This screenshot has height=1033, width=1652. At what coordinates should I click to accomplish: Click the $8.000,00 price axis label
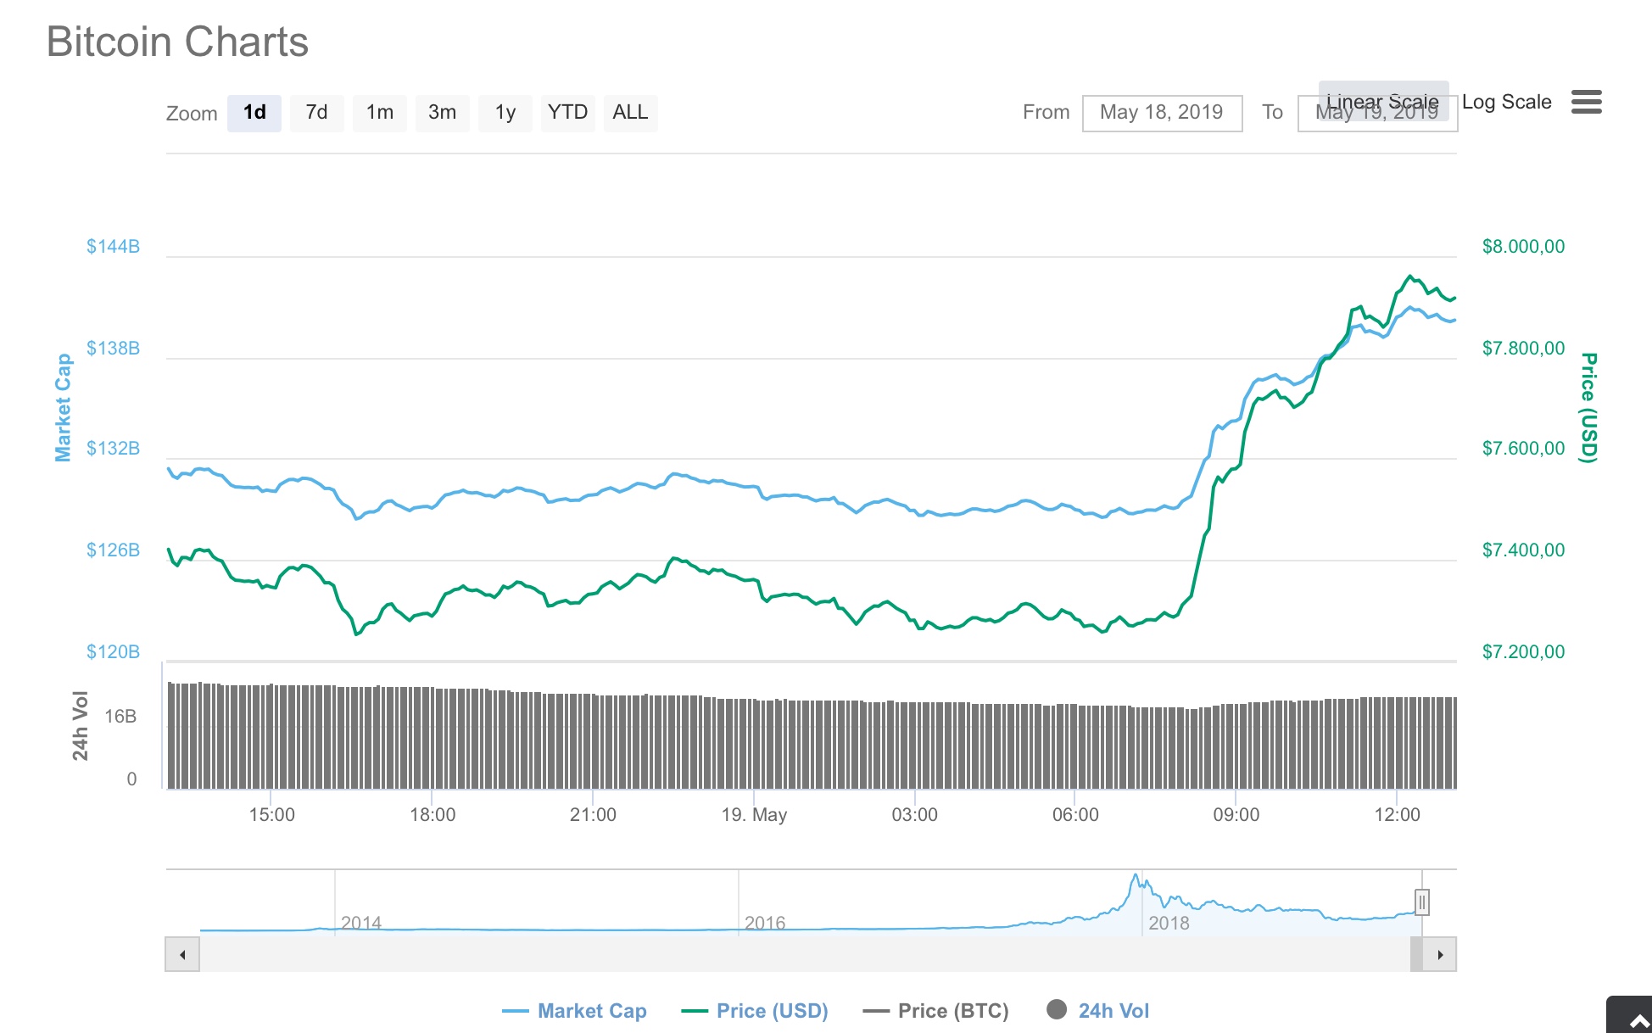(x=1523, y=247)
